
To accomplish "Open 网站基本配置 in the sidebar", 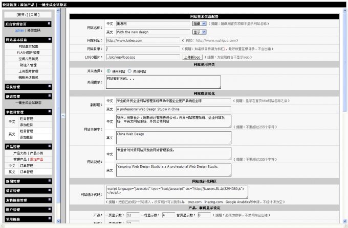I will pyautogui.click(x=29, y=46).
